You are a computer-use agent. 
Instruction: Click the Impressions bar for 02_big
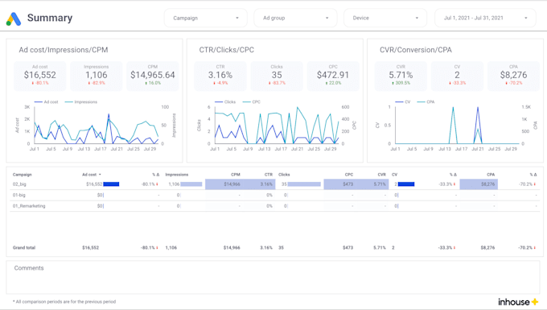coord(191,184)
